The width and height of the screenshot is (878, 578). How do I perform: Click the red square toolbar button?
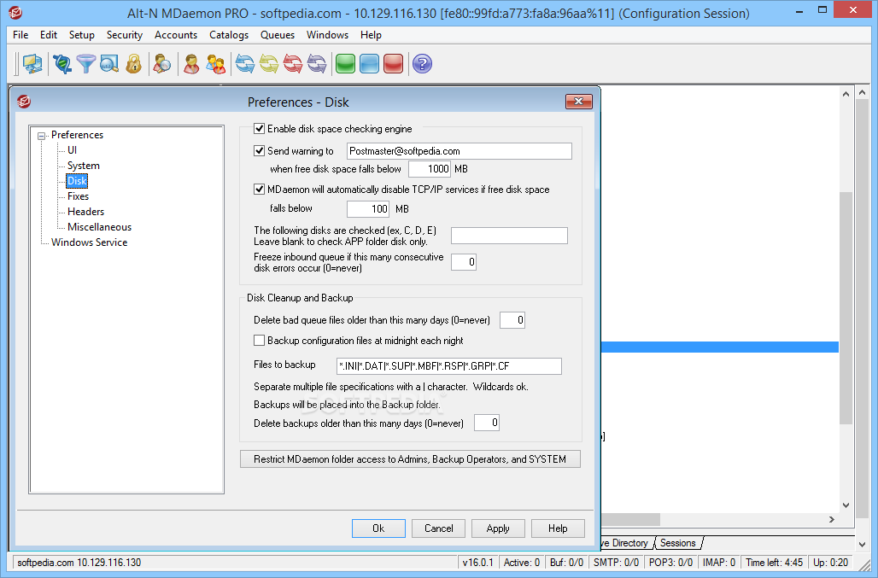pyautogui.click(x=394, y=64)
